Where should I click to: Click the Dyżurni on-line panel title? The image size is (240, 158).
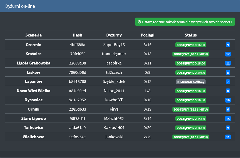coord(20,6)
